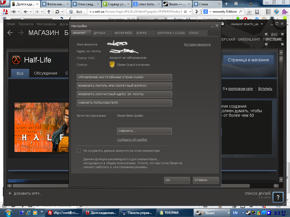This screenshot has width=290, height=217.
Task: Click the Steam help question mark icon
Action: coord(278,198)
